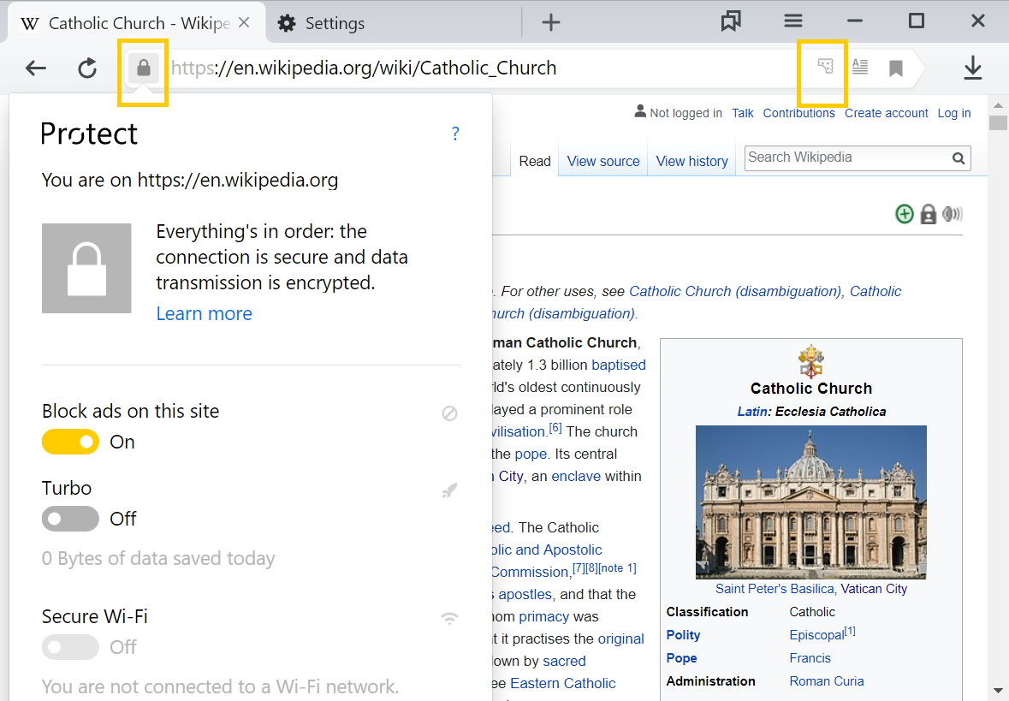
Task: Open the downloads arrow icon
Action: [973, 68]
